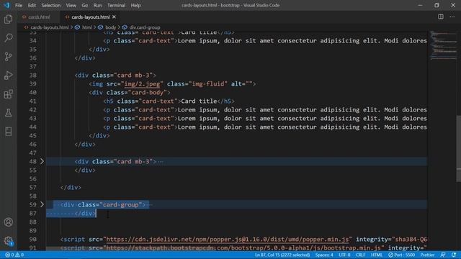
Task: Open the Manage gear icon
Action: (x=8, y=241)
